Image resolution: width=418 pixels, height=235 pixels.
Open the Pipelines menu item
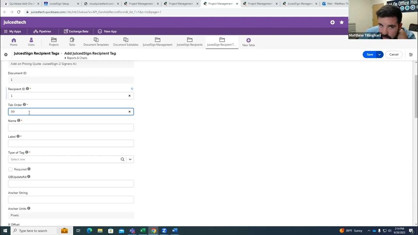42,31
